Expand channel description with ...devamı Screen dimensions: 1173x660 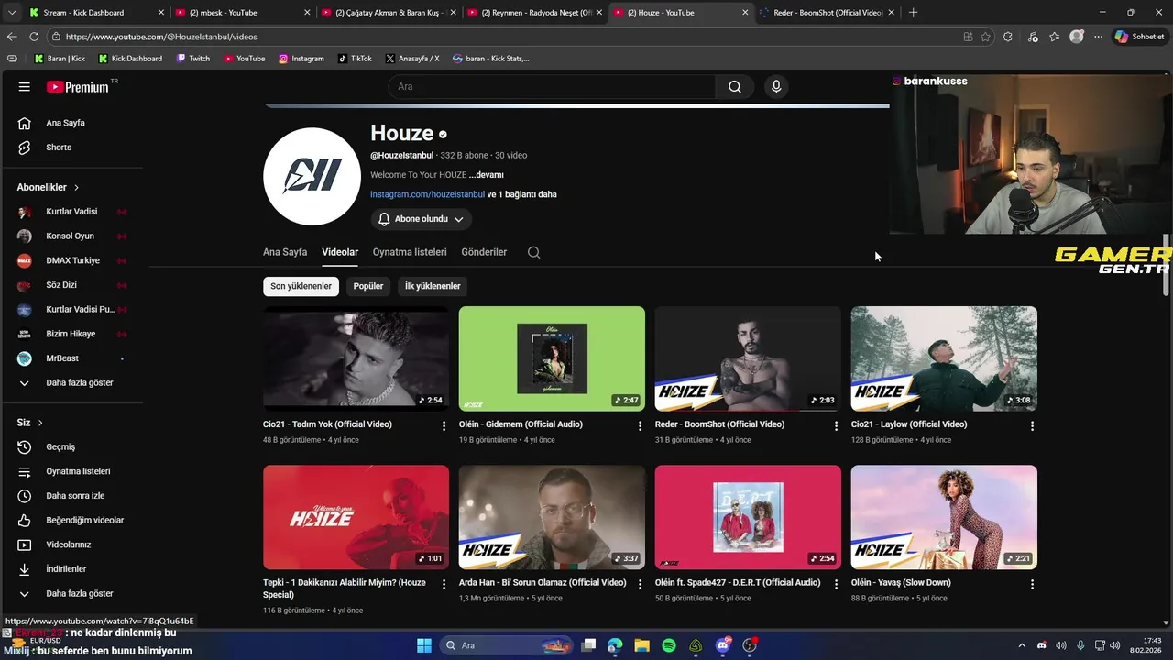487,175
